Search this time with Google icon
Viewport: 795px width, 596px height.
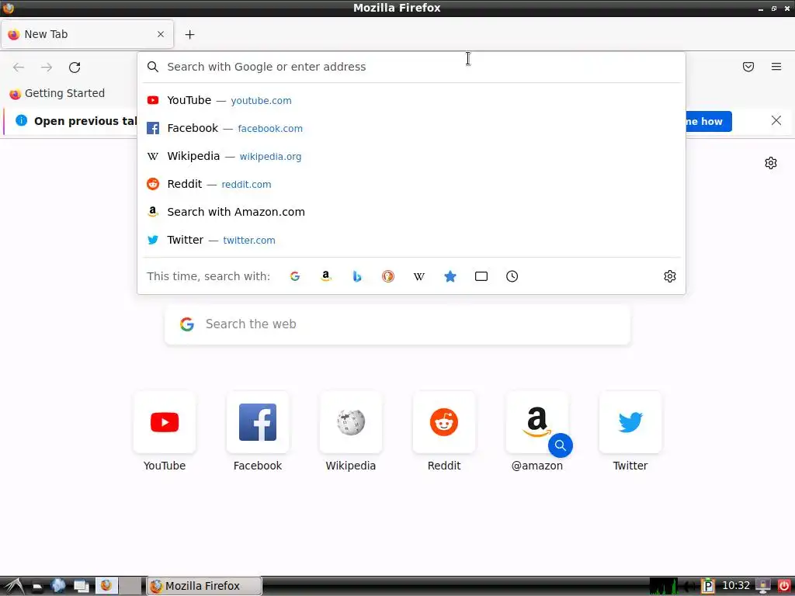click(295, 276)
